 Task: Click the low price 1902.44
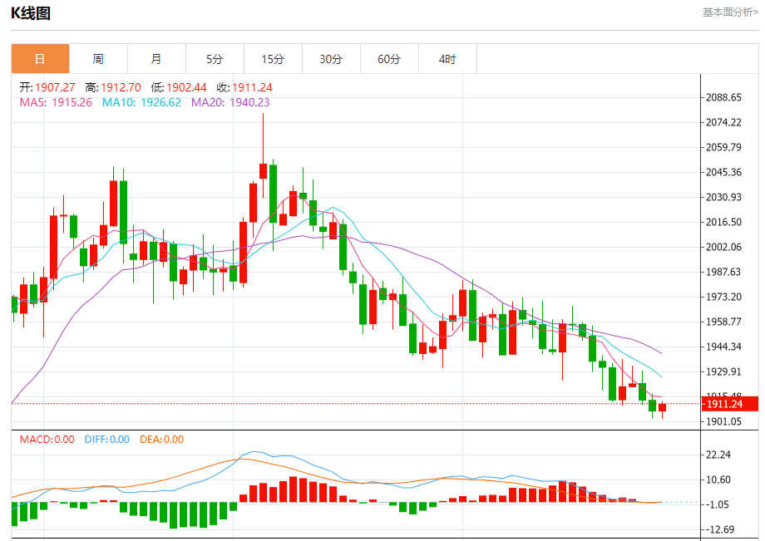(x=186, y=87)
